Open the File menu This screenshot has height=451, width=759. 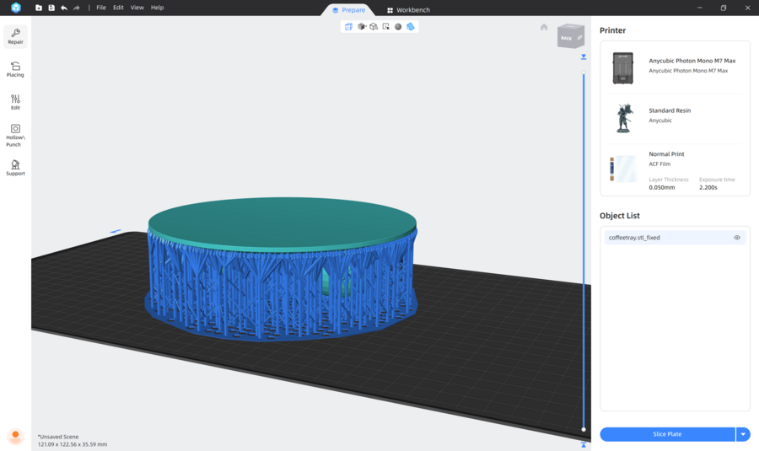tap(101, 8)
